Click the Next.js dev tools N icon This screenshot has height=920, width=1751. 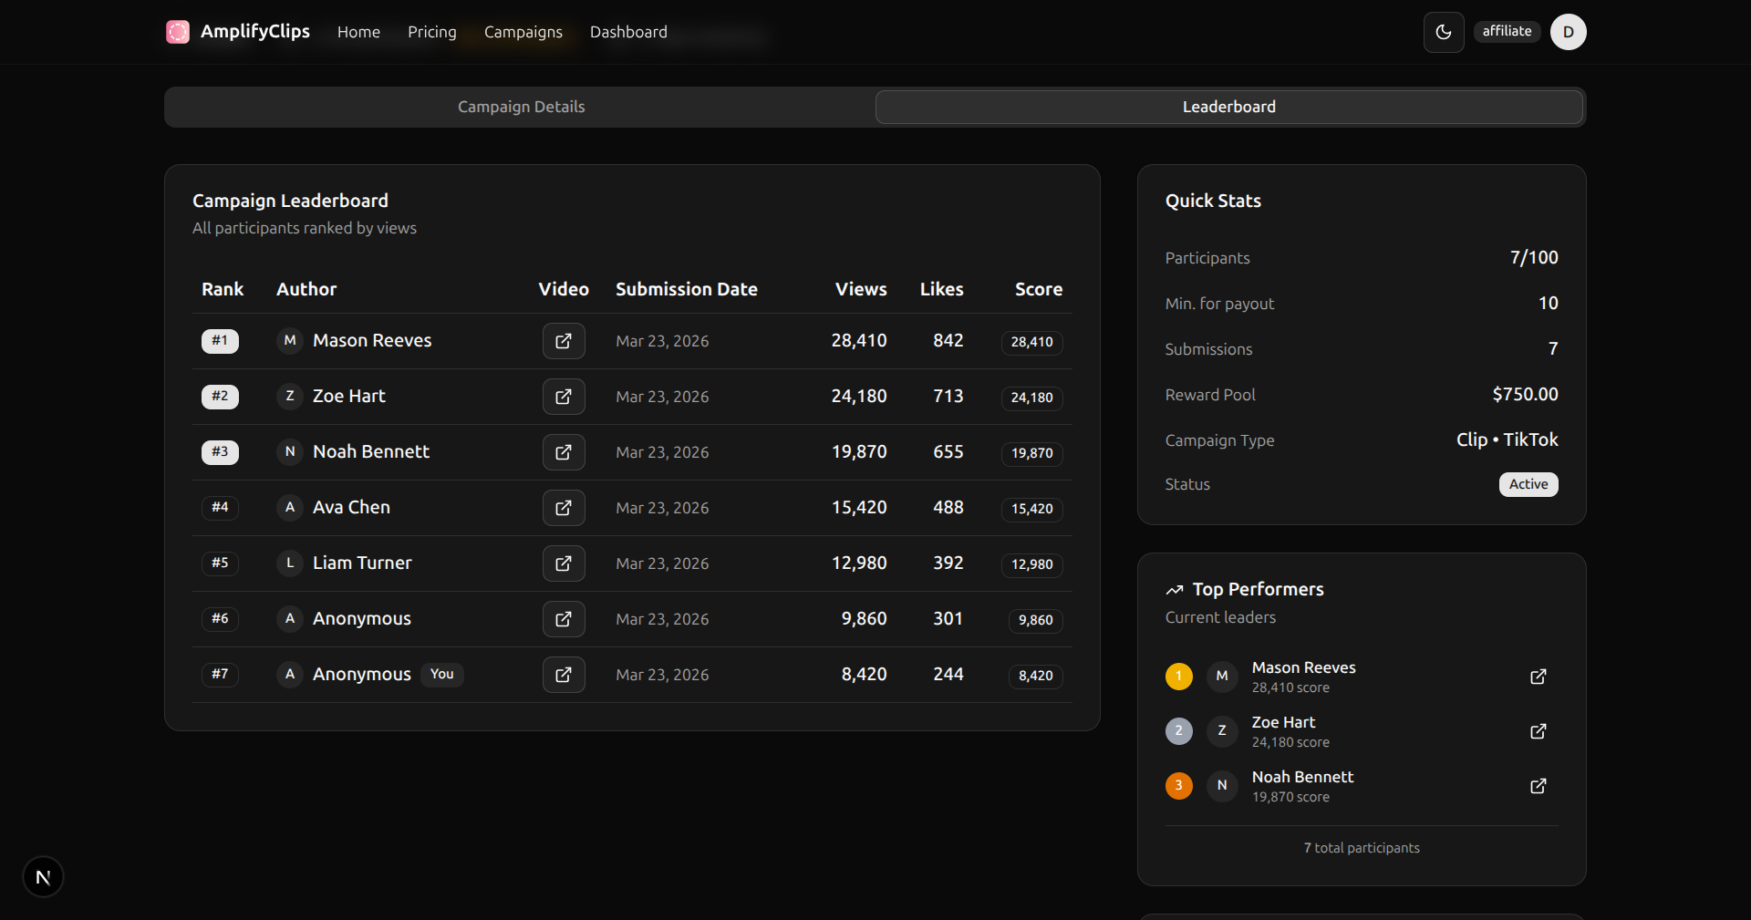tap(43, 877)
